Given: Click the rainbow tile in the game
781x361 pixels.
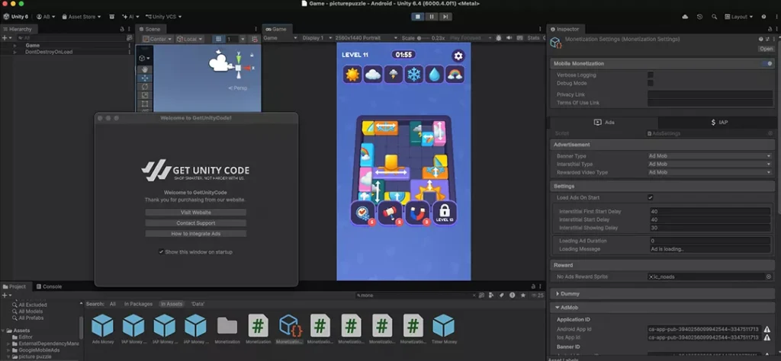Looking at the screenshot, I should (455, 75).
